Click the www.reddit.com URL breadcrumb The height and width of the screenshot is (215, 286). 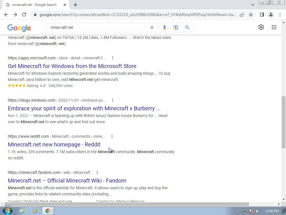tap(56, 136)
